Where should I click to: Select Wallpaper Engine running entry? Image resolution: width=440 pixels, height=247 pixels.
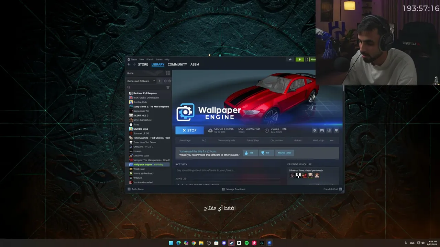[148, 165]
